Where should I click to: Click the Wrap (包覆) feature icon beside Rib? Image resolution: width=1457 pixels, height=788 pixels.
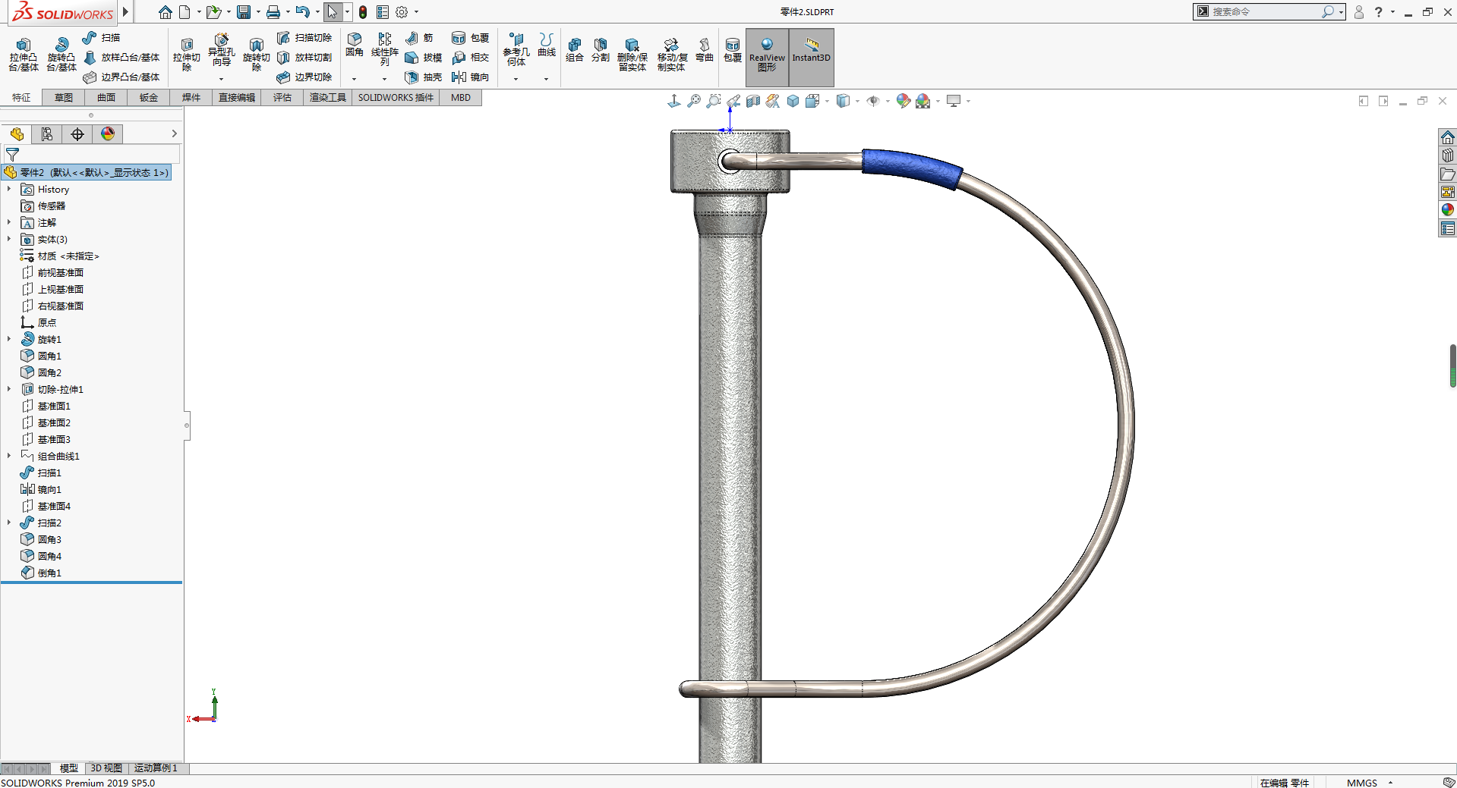point(471,37)
